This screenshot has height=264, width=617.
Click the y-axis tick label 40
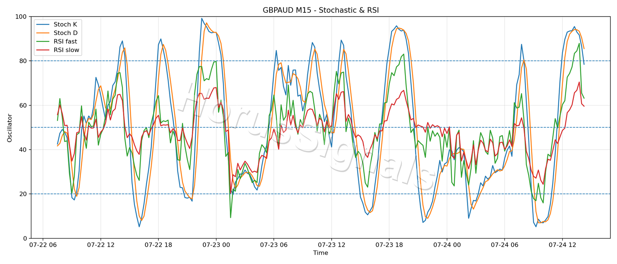[23, 150]
